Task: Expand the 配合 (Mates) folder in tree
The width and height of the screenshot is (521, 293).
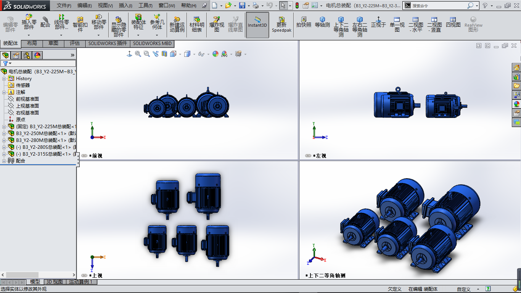Action: [x=4, y=161]
